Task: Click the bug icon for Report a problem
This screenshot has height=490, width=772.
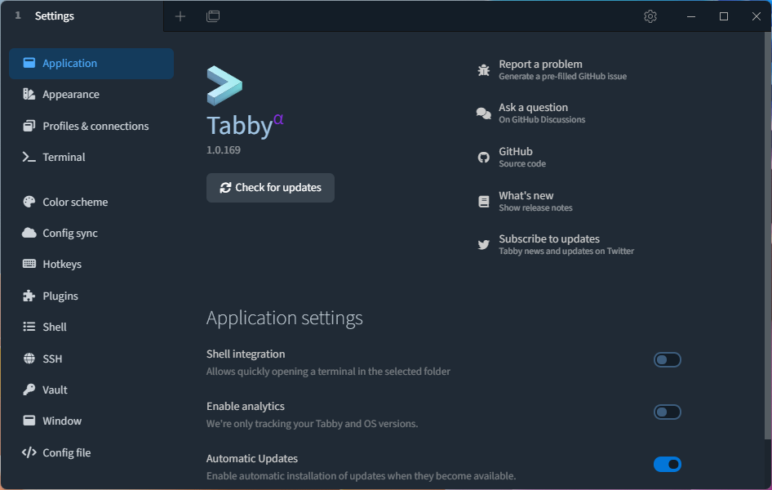Action: [484, 70]
